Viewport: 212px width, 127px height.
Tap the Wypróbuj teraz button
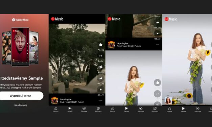tap(21, 96)
